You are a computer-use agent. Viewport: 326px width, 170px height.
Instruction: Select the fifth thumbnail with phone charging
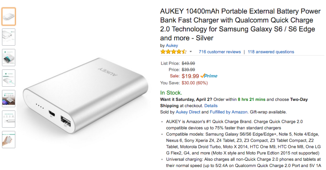[9, 99]
